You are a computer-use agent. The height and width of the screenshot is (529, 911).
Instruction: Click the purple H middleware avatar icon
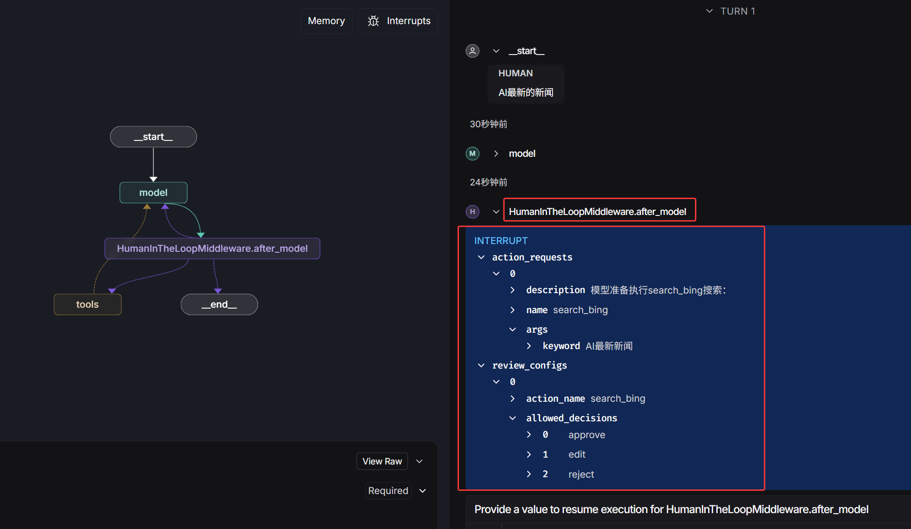coord(473,212)
